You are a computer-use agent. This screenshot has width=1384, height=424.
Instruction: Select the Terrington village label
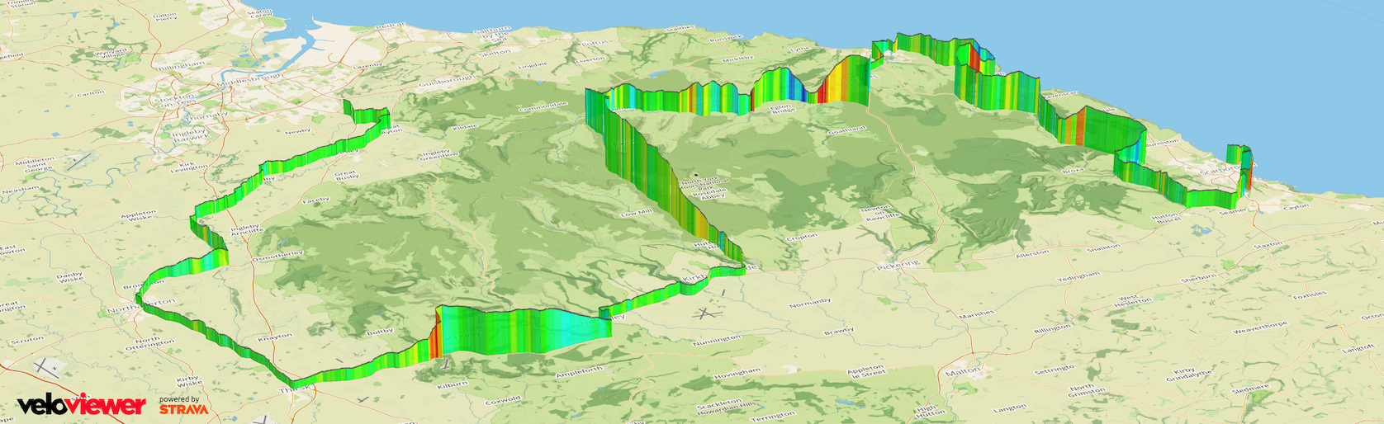[x=775, y=415]
